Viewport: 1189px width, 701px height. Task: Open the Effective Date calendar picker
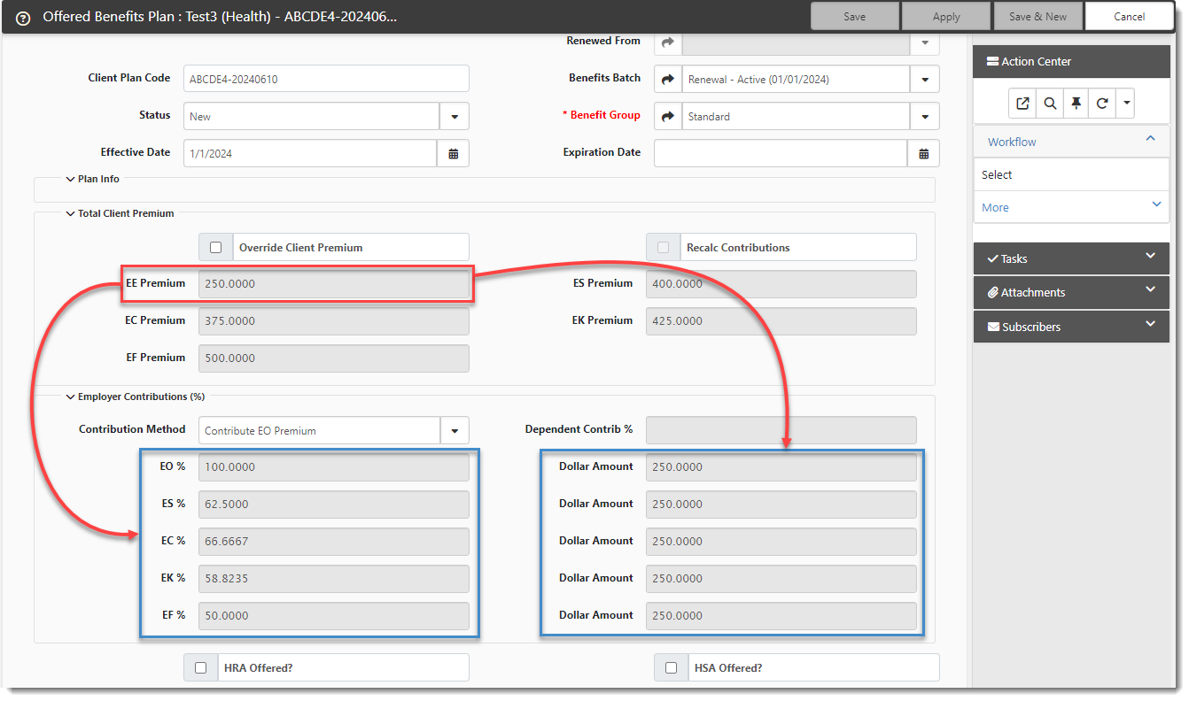point(453,153)
